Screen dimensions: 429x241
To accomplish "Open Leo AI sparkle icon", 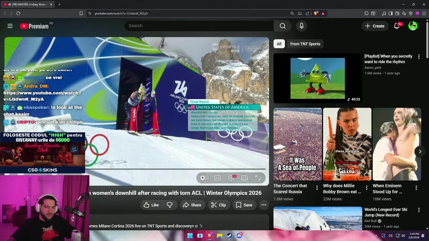I will [404, 13].
